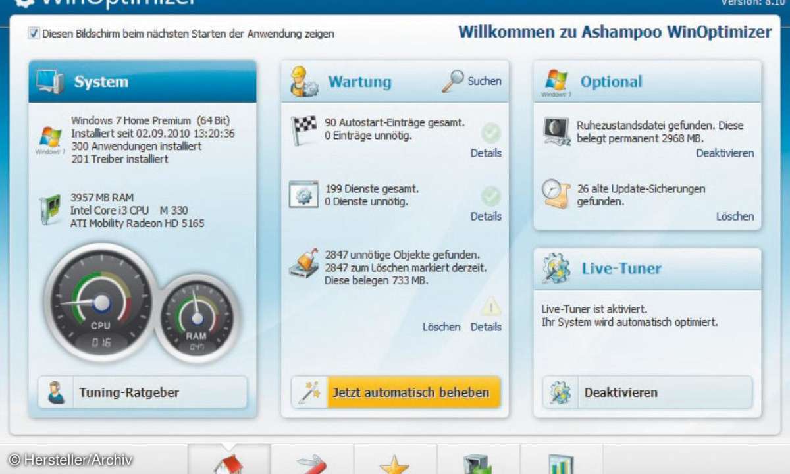The width and height of the screenshot is (790, 474).
Task: Open the Swiss army knife modules tab
Action: (x=312, y=460)
